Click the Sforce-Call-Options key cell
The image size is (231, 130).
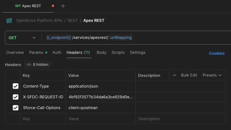tap(43, 108)
